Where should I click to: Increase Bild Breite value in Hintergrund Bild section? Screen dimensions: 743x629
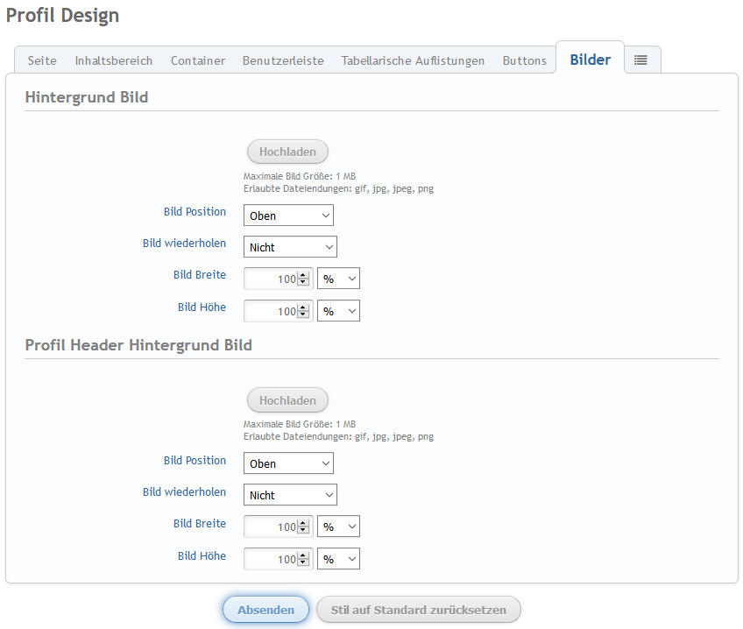pos(304,275)
